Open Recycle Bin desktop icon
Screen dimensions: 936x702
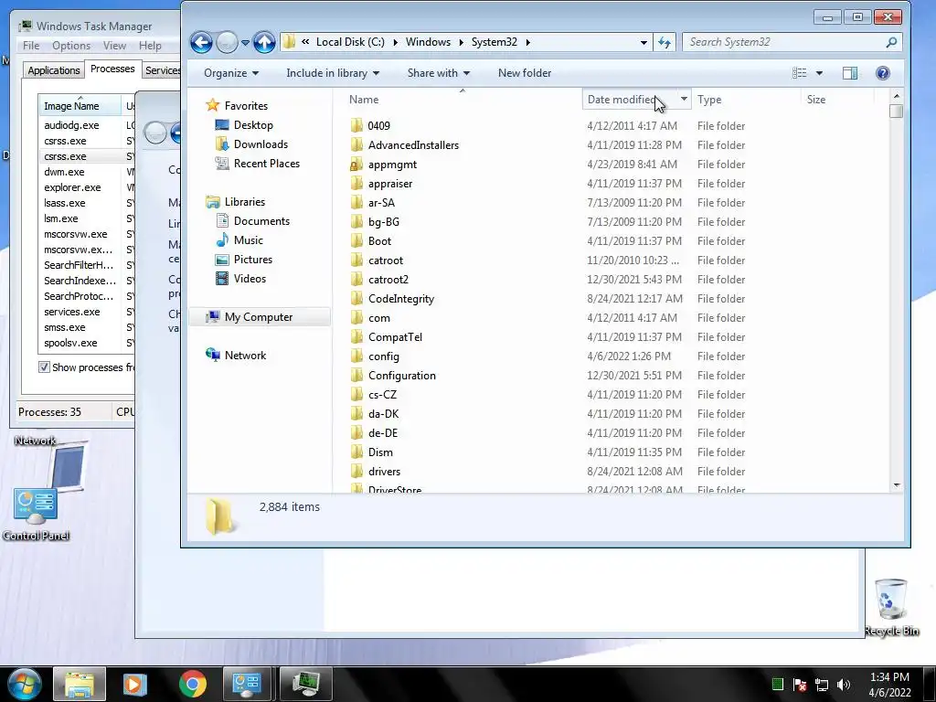point(890,606)
